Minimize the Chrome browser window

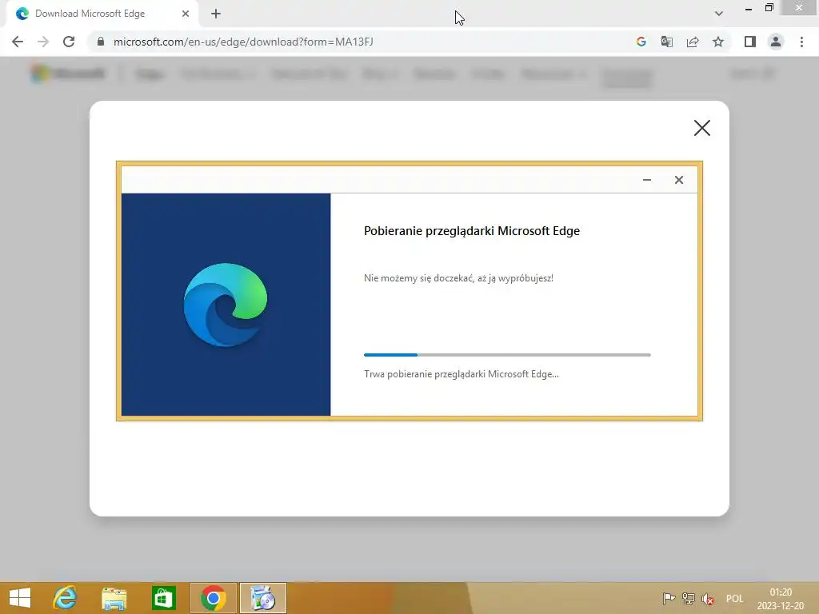749,9
